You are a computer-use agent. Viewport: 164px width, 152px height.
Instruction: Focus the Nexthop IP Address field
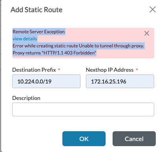click(120, 81)
